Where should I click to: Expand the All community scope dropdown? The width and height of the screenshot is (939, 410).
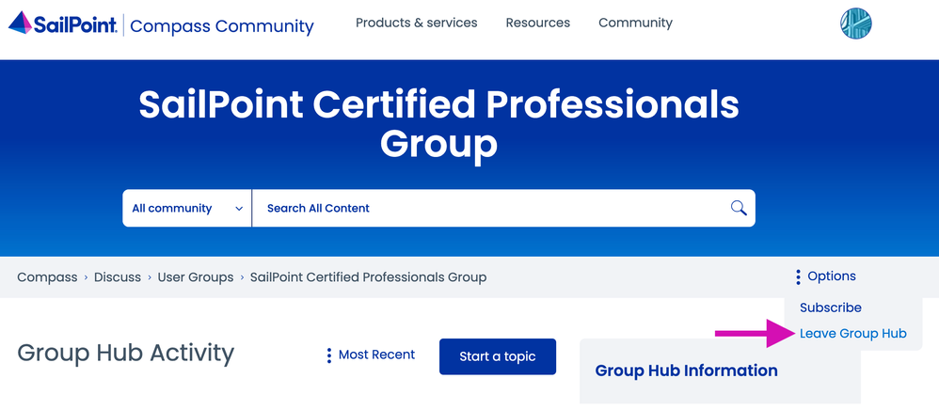pos(186,208)
